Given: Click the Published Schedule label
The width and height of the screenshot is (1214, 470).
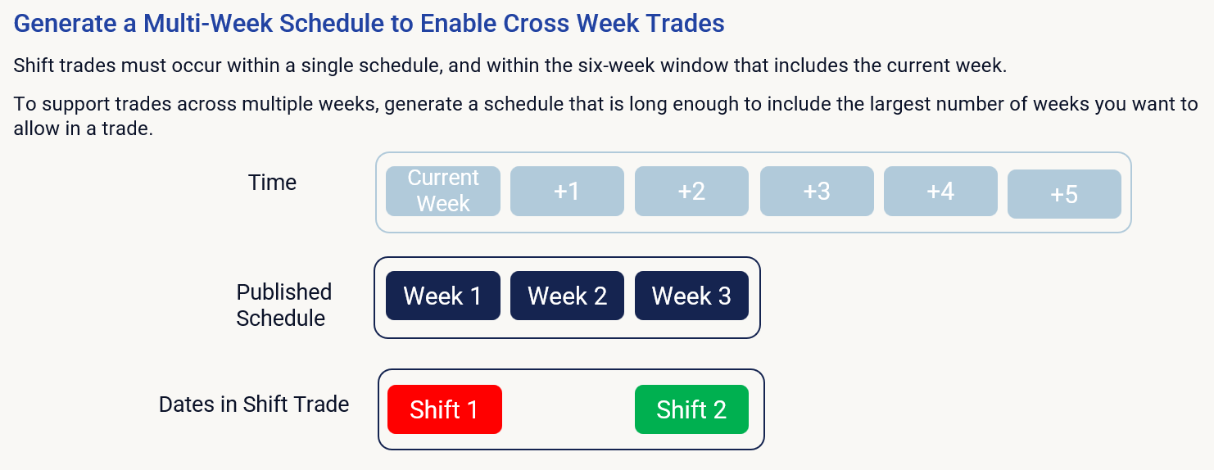Looking at the screenshot, I should coord(283,305).
